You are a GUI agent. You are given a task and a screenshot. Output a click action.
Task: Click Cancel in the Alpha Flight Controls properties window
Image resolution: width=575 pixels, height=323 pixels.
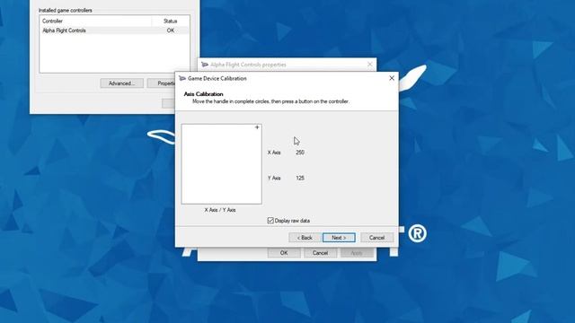(320, 253)
